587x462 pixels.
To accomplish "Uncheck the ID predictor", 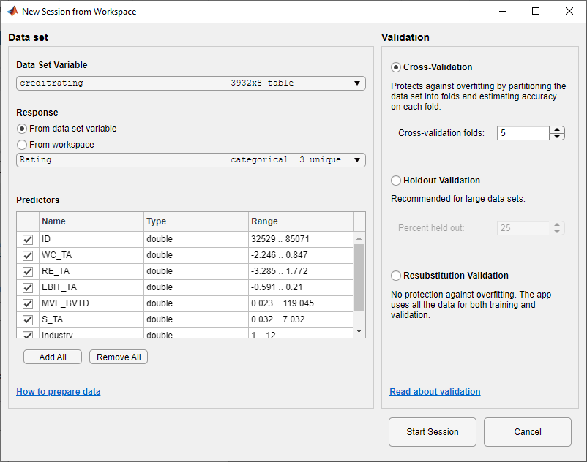I will click(x=27, y=239).
